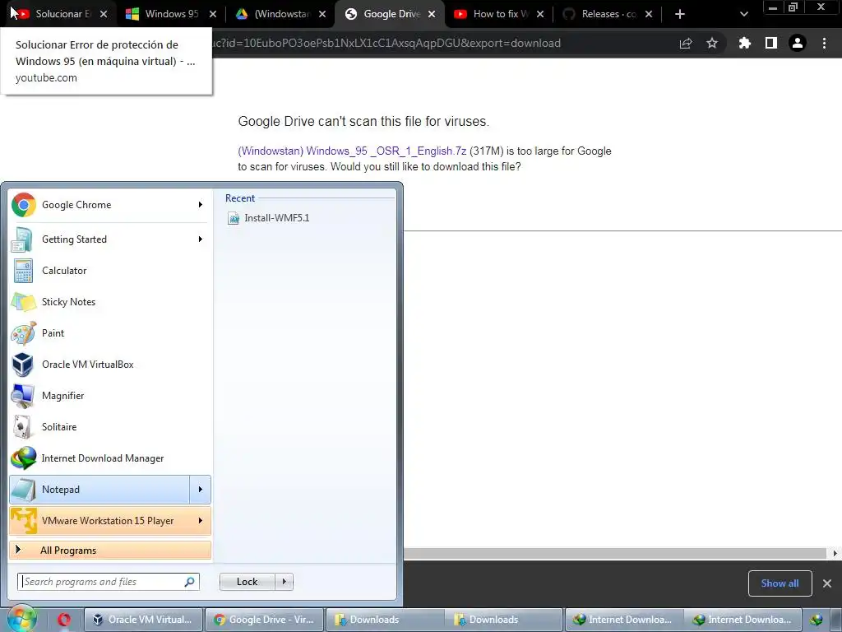Open first Downloads taskbar window
Viewport: 842px width, 632px height.
coord(385,620)
